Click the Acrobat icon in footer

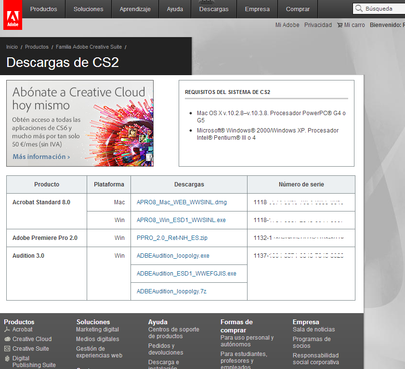[7, 329]
